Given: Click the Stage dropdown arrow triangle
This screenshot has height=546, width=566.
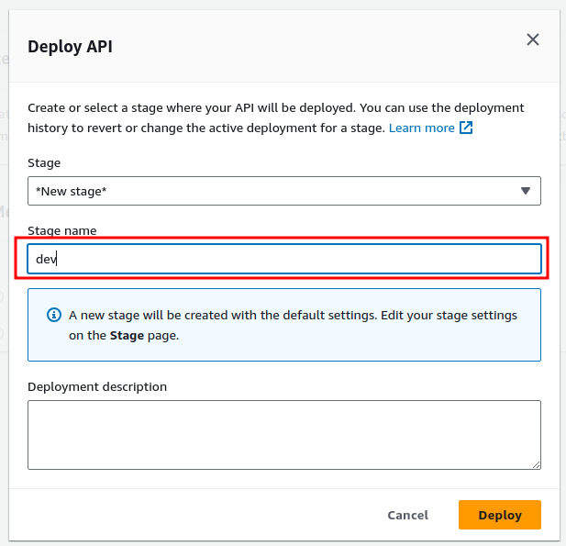Looking at the screenshot, I should (x=526, y=191).
